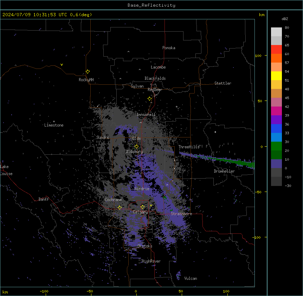Click the RedDeer city label

[x=155, y=90]
